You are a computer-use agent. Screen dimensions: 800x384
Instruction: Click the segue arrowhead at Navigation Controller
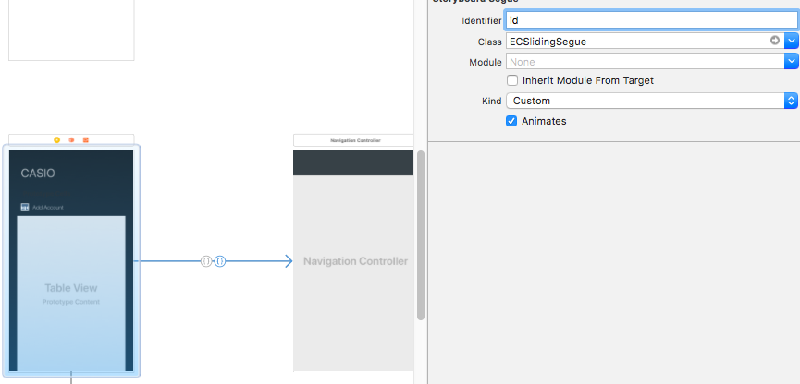click(x=287, y=261)
